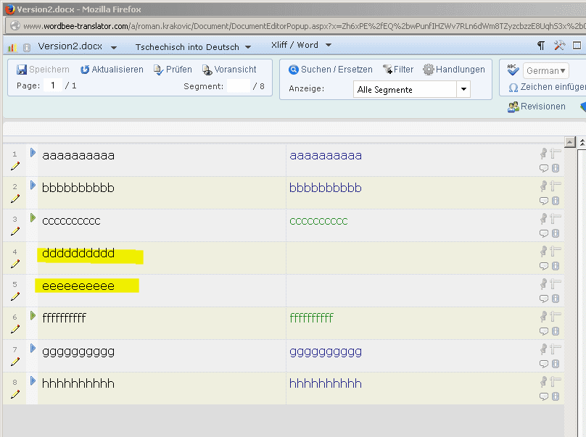Viewport: 586px width, 437px height.
Task: Click source text hhhhhhhhhh
Action: click(x=78, y=383)
